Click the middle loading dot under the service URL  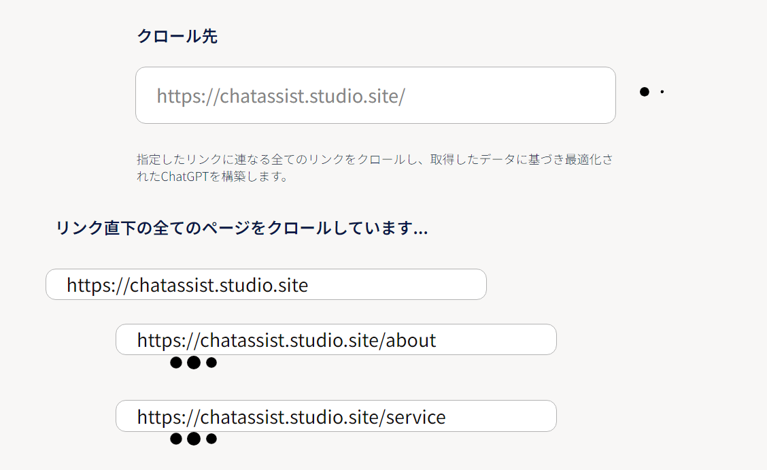(194, 439)
